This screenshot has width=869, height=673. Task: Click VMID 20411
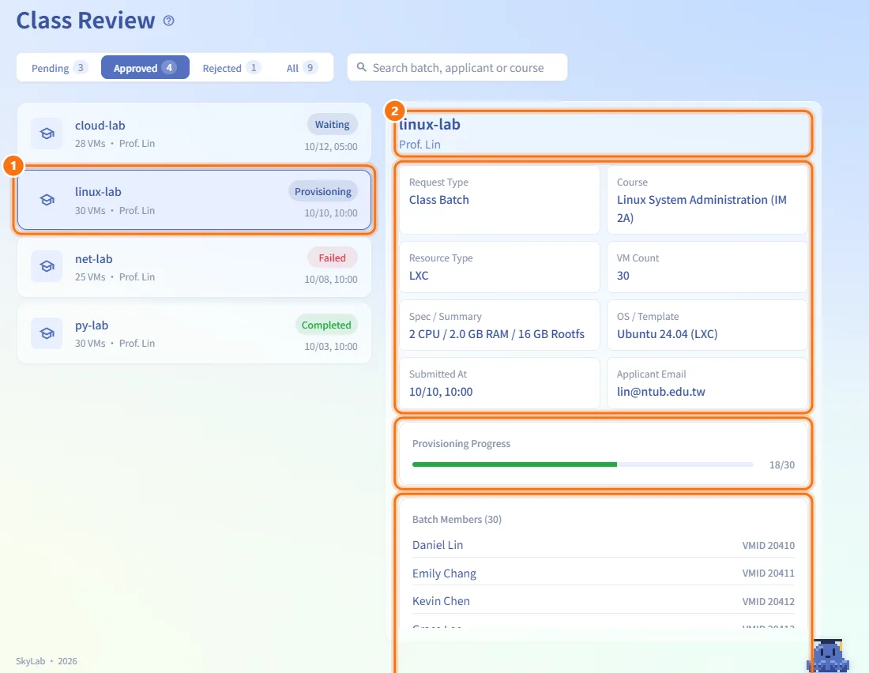click(768, 573)
